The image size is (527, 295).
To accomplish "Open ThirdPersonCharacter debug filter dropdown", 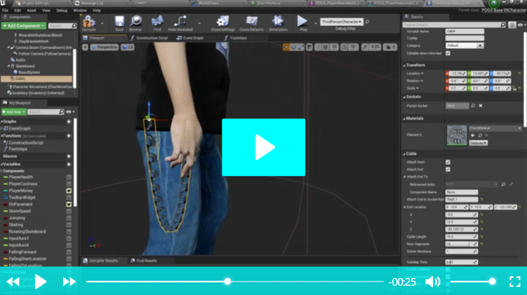I will click(342, 22).
